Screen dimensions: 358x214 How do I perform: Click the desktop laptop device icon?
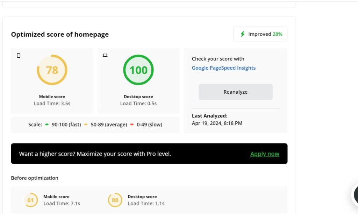105,55
